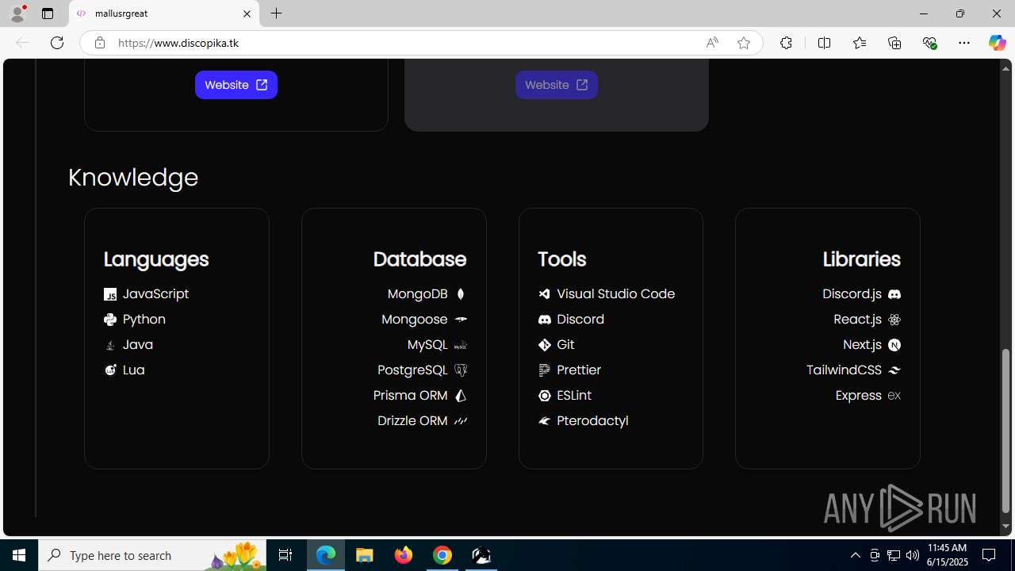
Task: Close the mallusrgreat tab
Action: pyautogui.click(x=247, y=13)
